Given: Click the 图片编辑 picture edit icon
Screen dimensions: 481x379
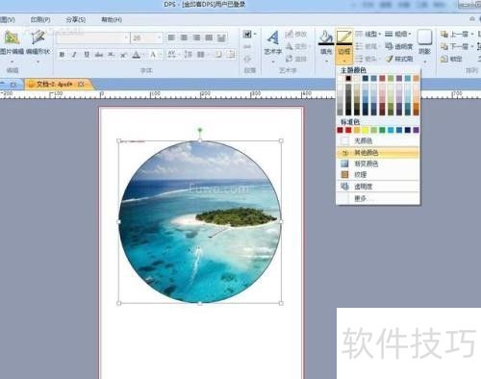Looking at the screenshot, I should 12,38.
